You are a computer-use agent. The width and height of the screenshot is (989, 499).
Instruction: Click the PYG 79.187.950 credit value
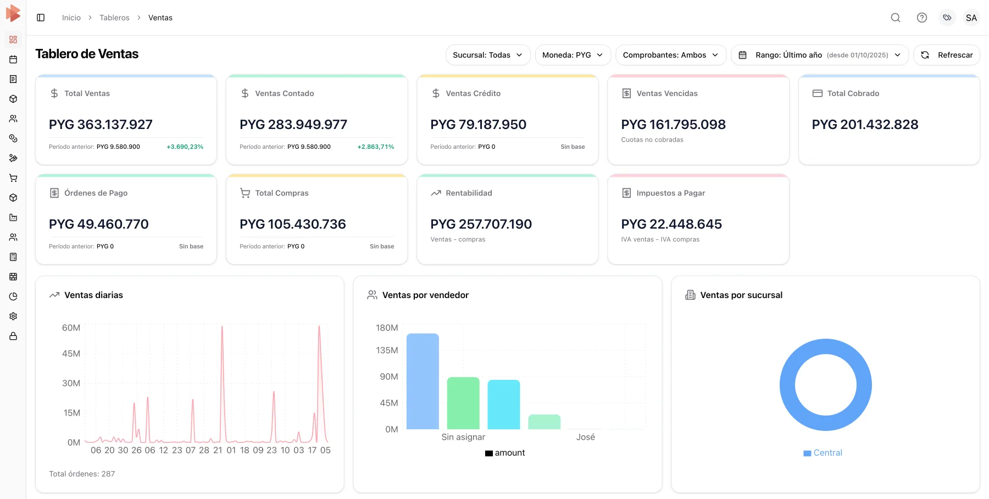pyautogui.click(x=479, y=125)
